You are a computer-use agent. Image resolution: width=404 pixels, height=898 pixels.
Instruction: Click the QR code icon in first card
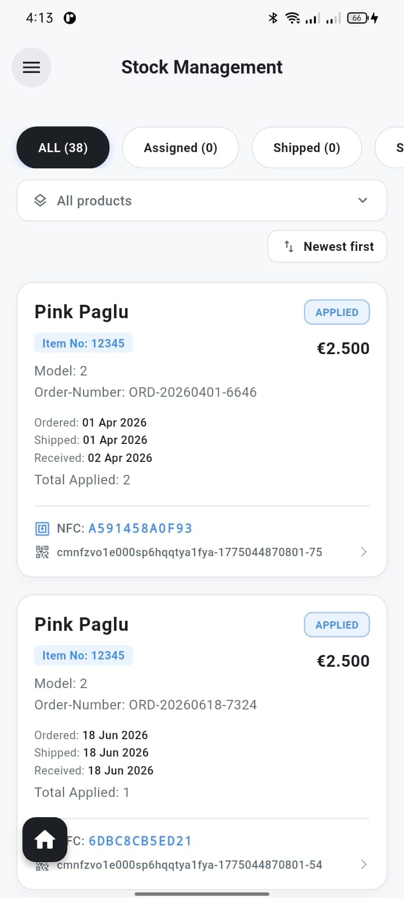pos(42,552)
